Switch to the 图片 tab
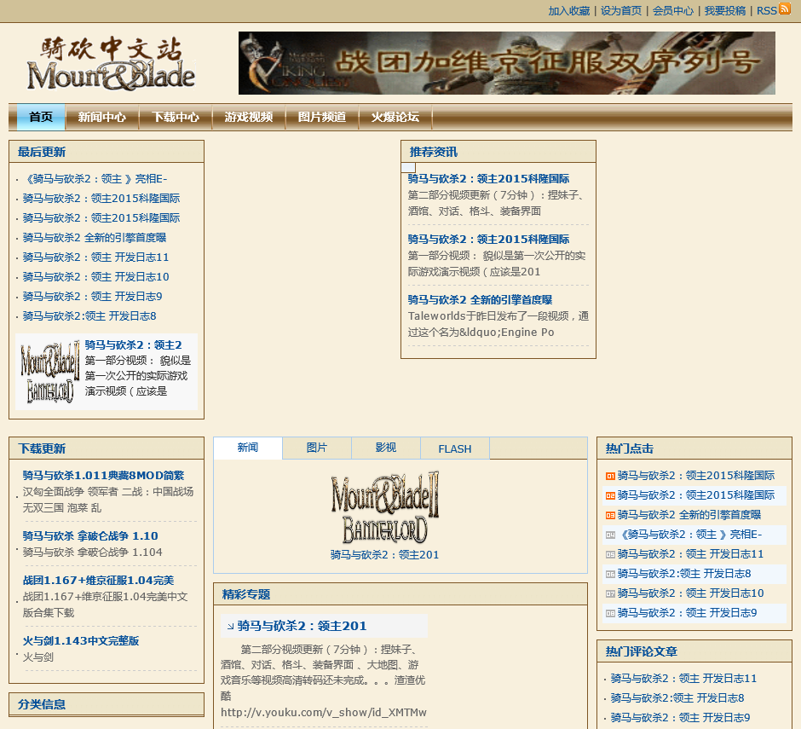Image resolution: width=801 pixels, height=729 pixels. coord(317,448)
